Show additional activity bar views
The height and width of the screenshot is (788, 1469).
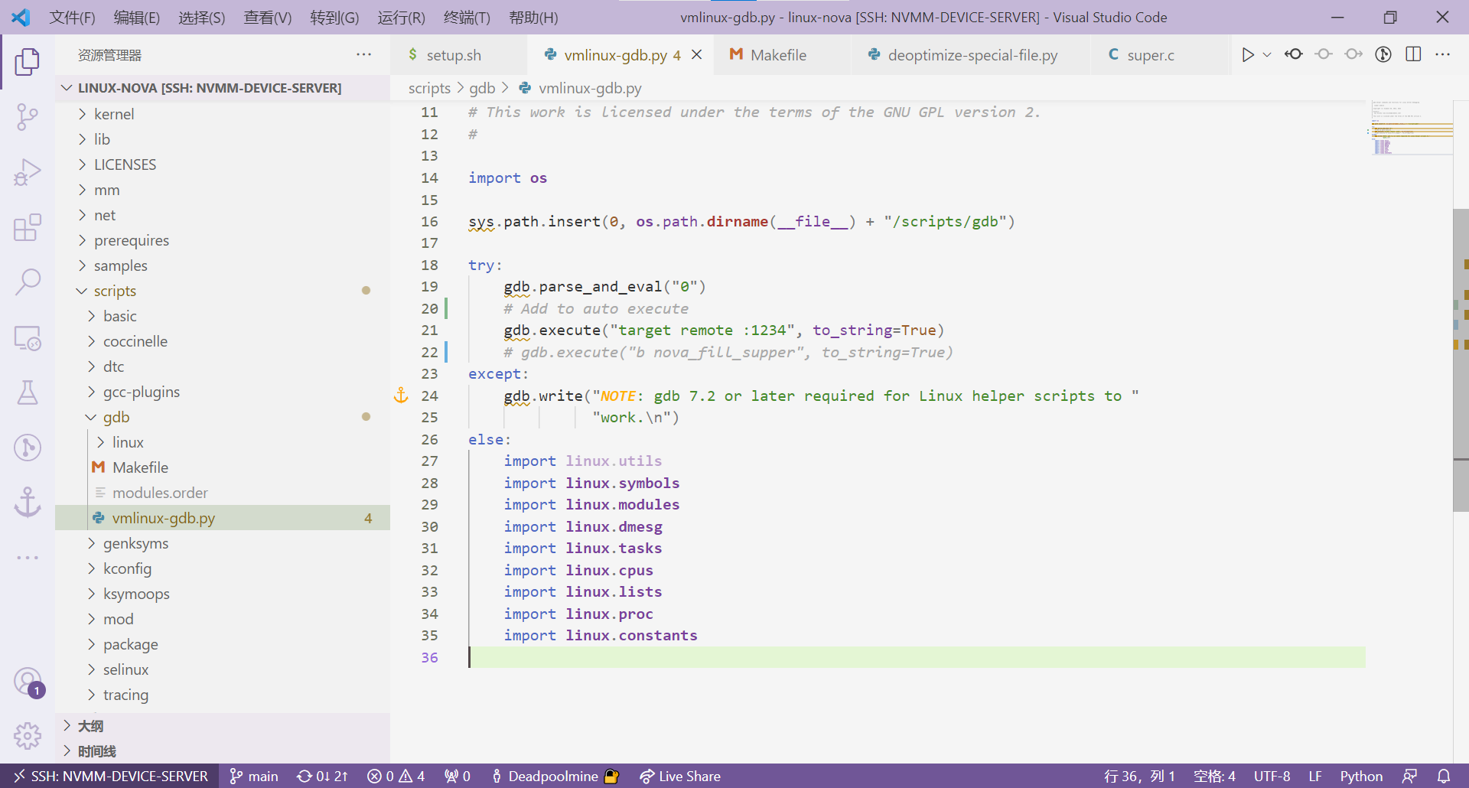tap(28, 558)
